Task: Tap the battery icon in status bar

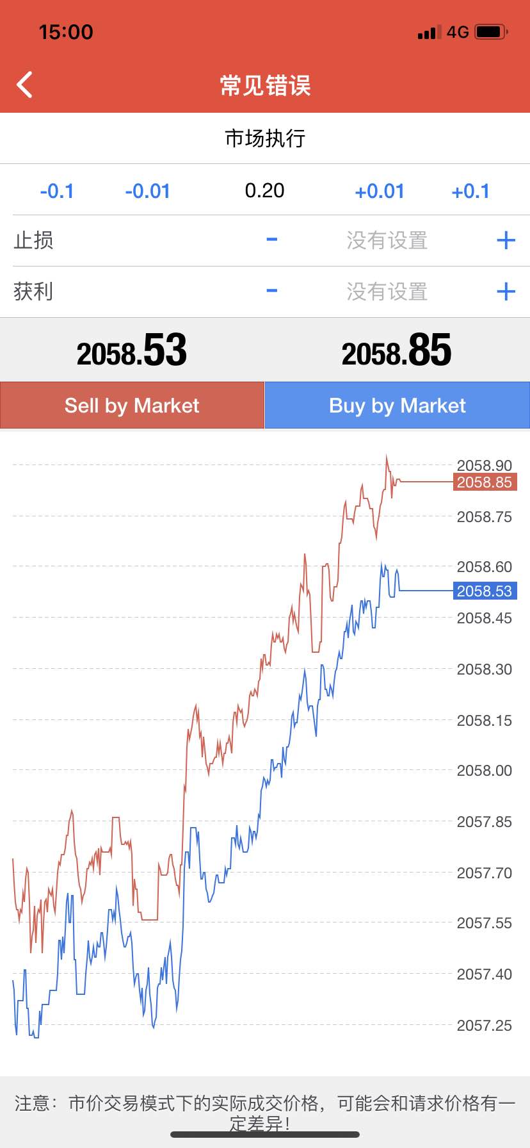Action: (491, 31)
